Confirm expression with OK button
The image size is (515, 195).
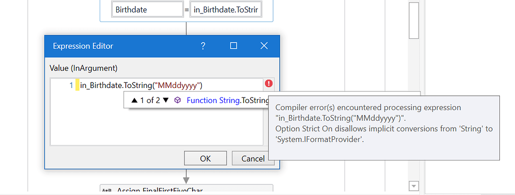[x=205, y=158]
